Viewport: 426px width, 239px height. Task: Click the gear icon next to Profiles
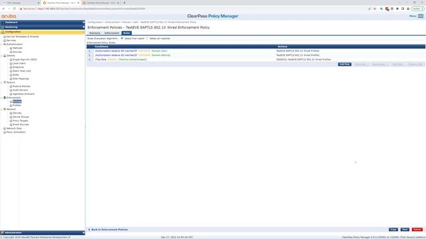point(11,106)
